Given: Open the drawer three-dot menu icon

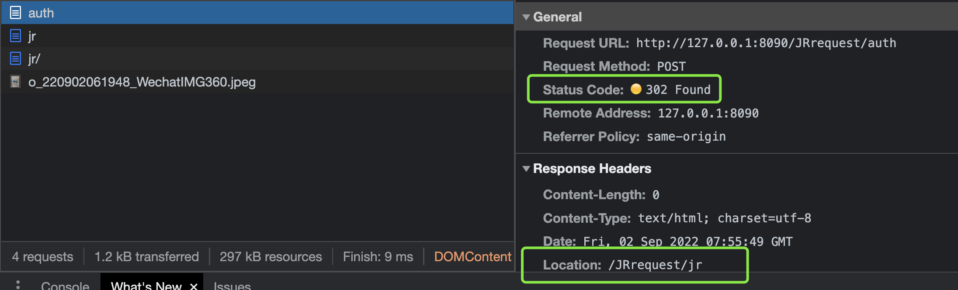Looking at the screenshot, I should (18, 285).
